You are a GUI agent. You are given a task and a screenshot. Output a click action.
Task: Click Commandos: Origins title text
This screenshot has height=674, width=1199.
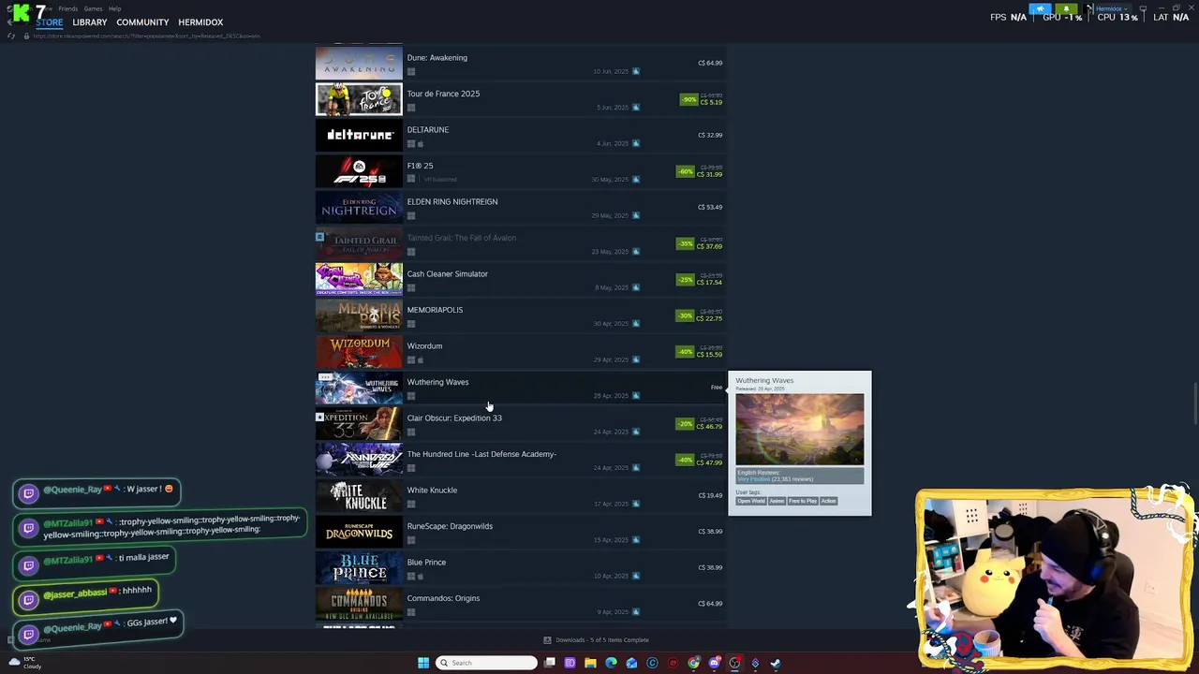point(443,598)
